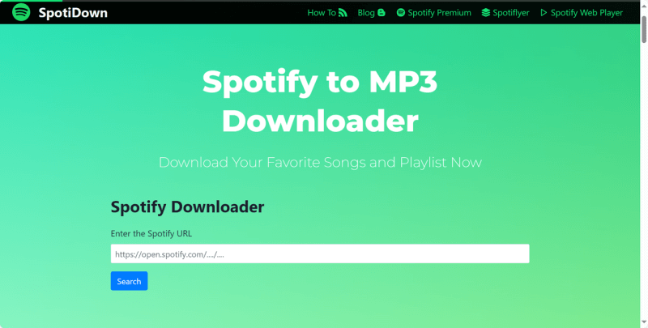
Task: Open the Spotiflyer link
Action: point(505,13)
